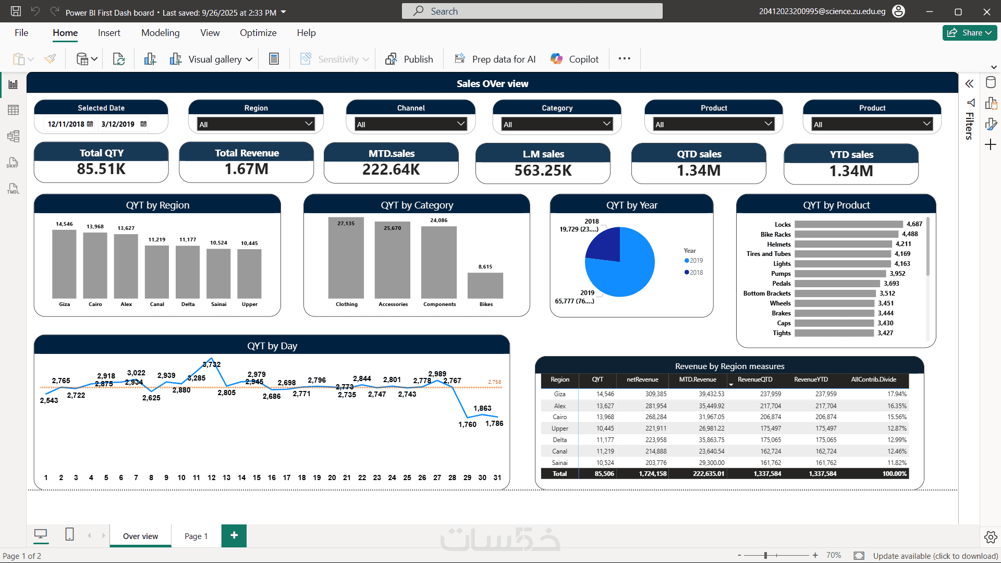This screenshot has height=563, width=1001.
Task: Open the Modeling ribbon tab
Action: [160, 33]
